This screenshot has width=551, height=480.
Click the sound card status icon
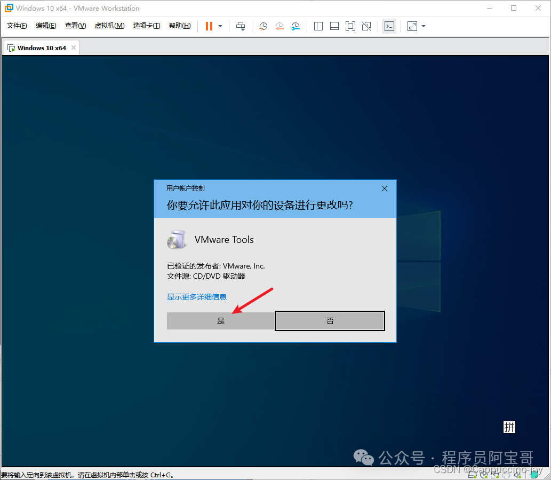pyautogui.click(x=517, y=475)
